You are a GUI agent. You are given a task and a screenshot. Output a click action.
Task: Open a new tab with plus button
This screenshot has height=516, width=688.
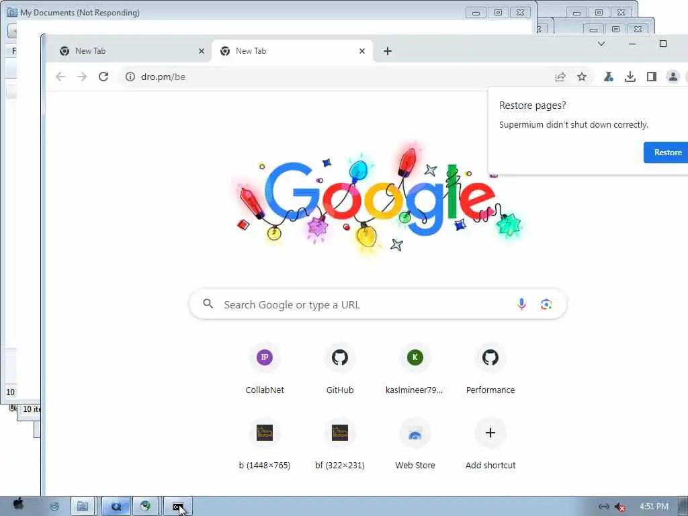click(388, 51)
